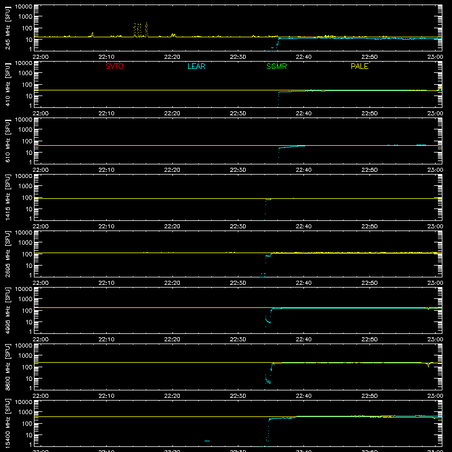This screenshot has width=452, height=452.
Task: Click the isolated cyan dash in 15400 MHz plot
Action: (207, 441)
